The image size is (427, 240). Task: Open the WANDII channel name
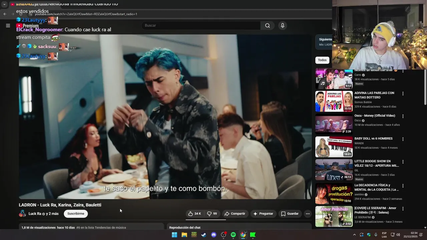coord(359,143)
